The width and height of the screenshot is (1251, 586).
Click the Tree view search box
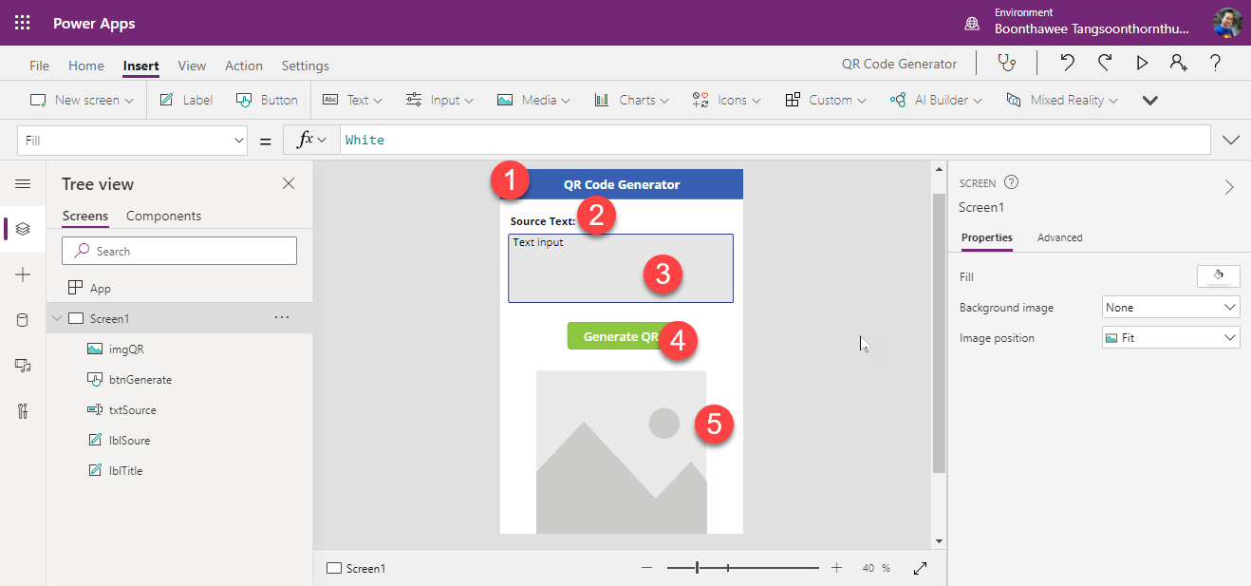[x=179, y=251]
